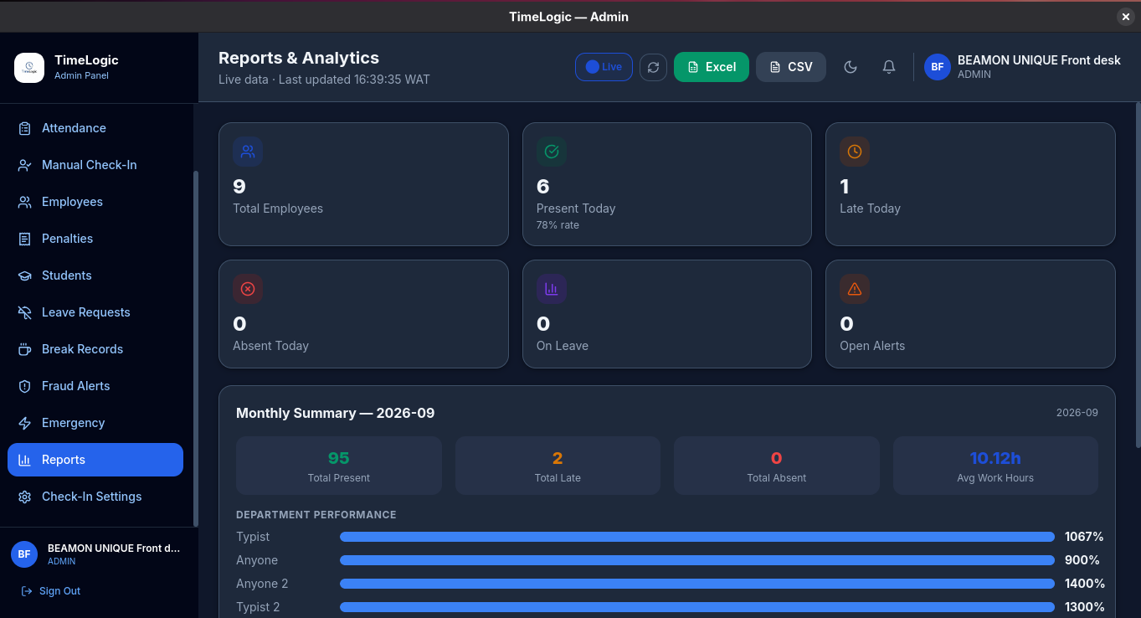Click the Present Today checkmark icon
The image size is (1141, 618).
tap(552, 152)
